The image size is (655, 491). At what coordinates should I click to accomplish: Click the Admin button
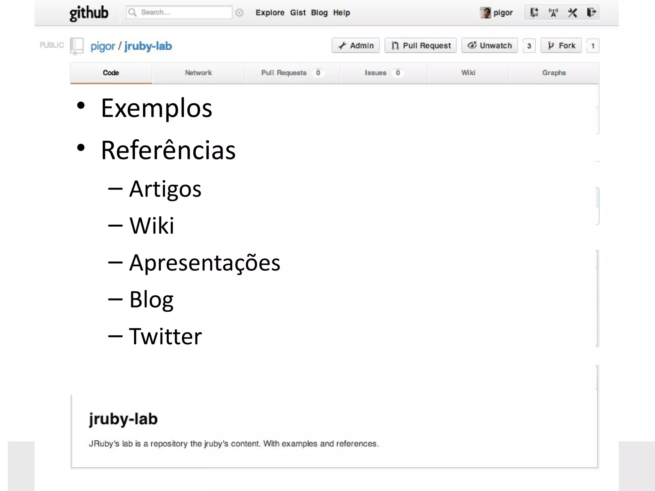pyautogui.click(x=356, y=45)
